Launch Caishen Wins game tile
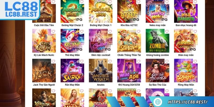The width and height of the screenshot is (214, 107). [129, 41]
